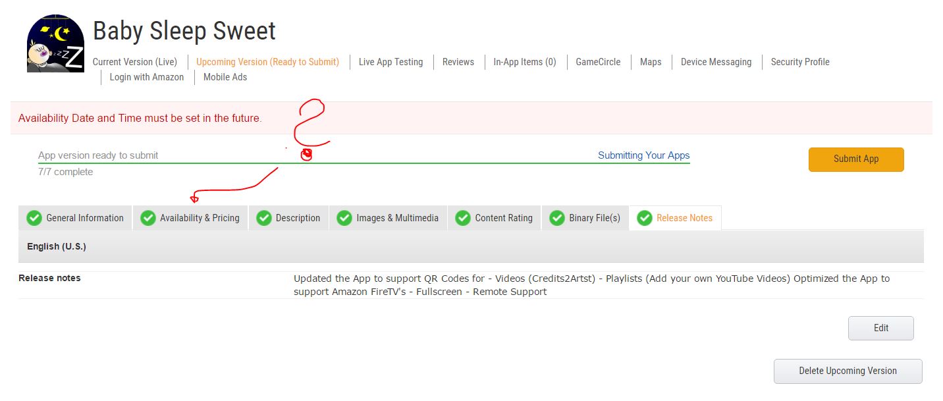Image resolution: width=943 pixels, height=401 pixels.
Task: Open the Submitting Your Apps help link
Action: pyautogui.click(x=643, y=155)
